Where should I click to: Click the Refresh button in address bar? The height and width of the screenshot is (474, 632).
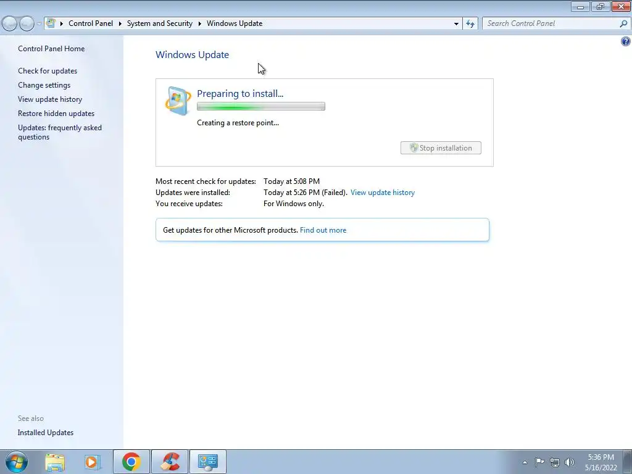tap(470, 24)
